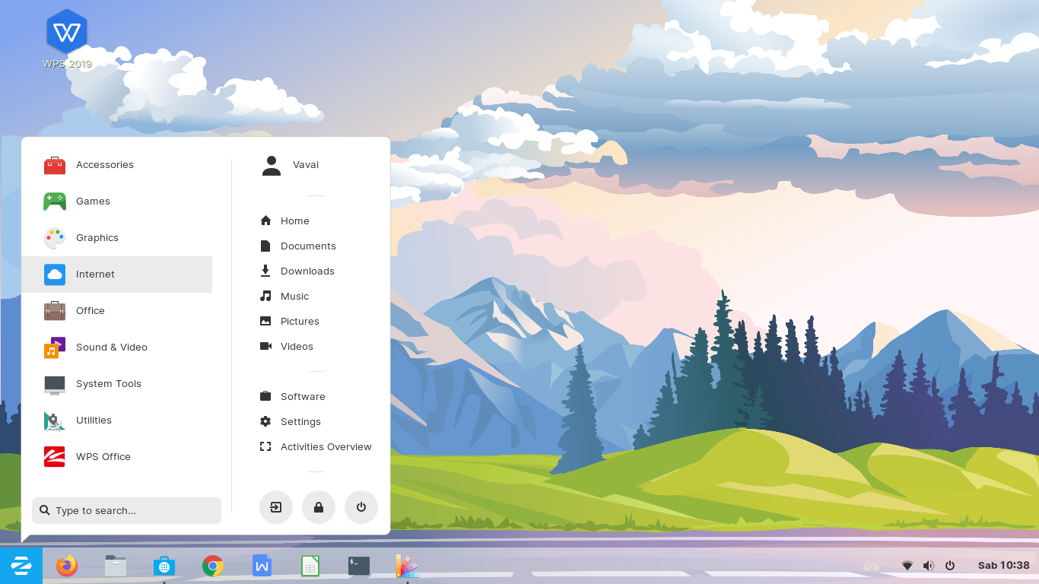Launch Google Chrome from the taskbar
Image resolution: width=1039 pixels, height=584 pixels.
coord(213,565)
